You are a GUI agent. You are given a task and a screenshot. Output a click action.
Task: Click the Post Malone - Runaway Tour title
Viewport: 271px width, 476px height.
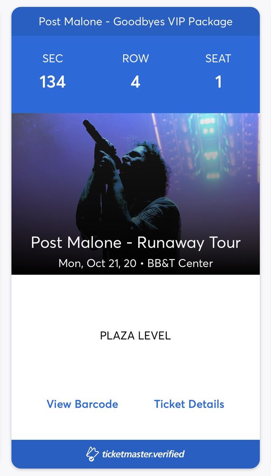(x=135, y=243)
